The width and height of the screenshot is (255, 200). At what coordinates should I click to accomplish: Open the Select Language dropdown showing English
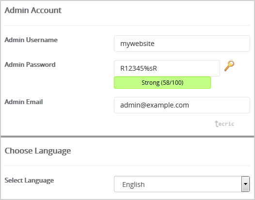[x=182, y=184]
